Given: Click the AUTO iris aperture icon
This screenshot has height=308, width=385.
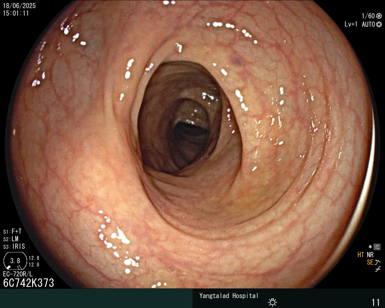Looking at the screenshot, I should (379, 24).
